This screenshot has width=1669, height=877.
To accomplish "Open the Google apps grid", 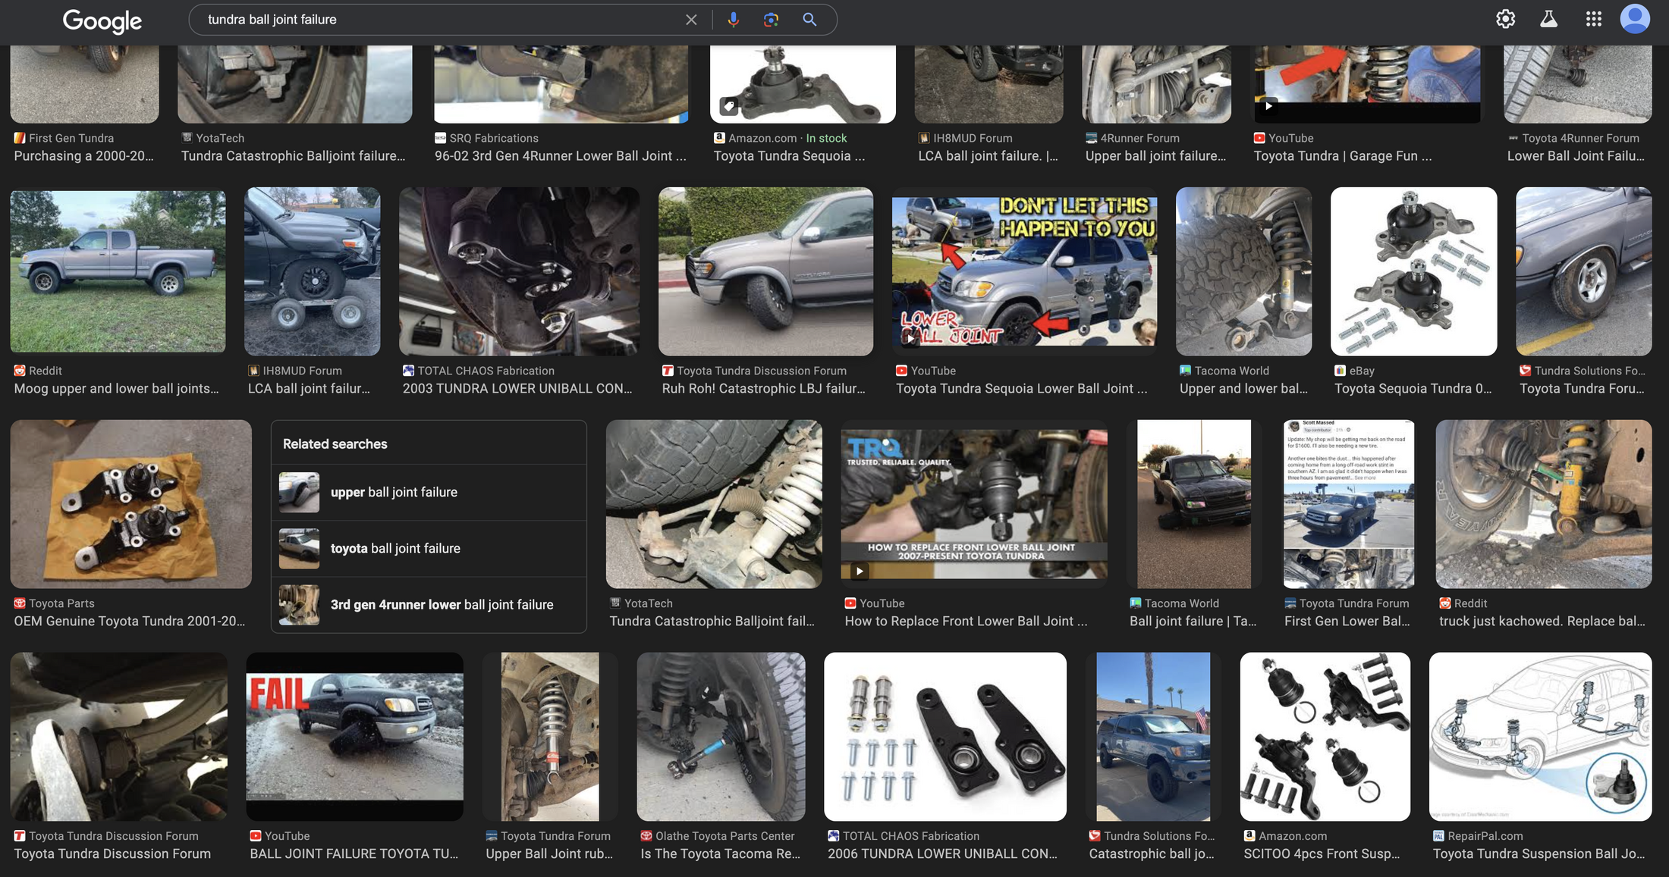I will click(x=1593, y=19).
